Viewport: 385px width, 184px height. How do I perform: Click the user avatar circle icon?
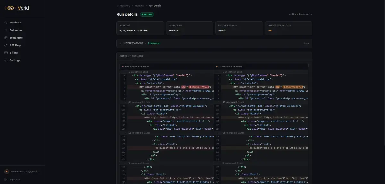pyautogui.click(x=6, y=172)
